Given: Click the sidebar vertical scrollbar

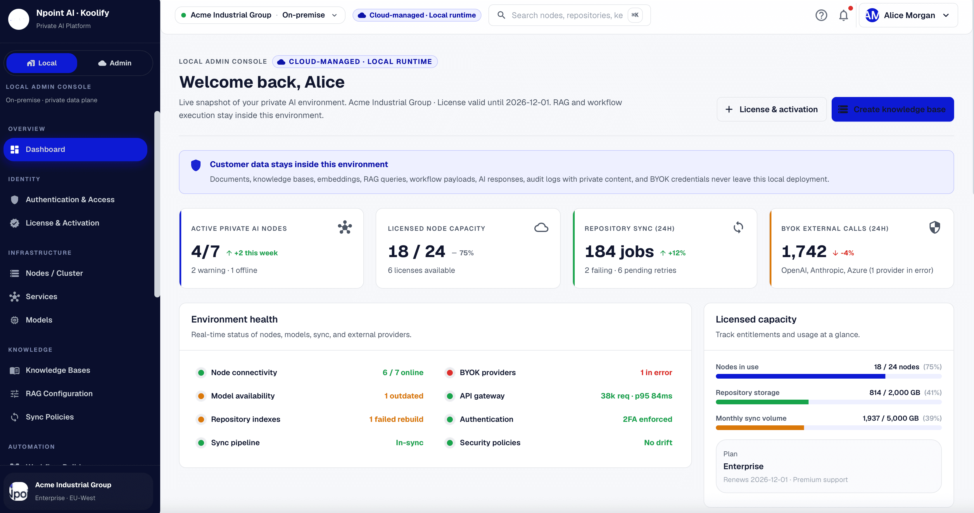Looking at the screenshot, I should point(157,204).
